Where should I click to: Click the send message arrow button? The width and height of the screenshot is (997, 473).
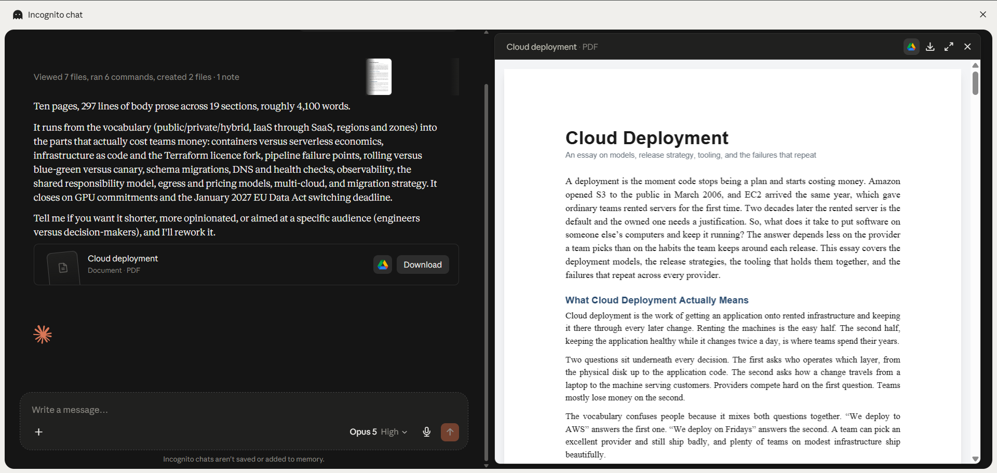[x=450, y=432]
